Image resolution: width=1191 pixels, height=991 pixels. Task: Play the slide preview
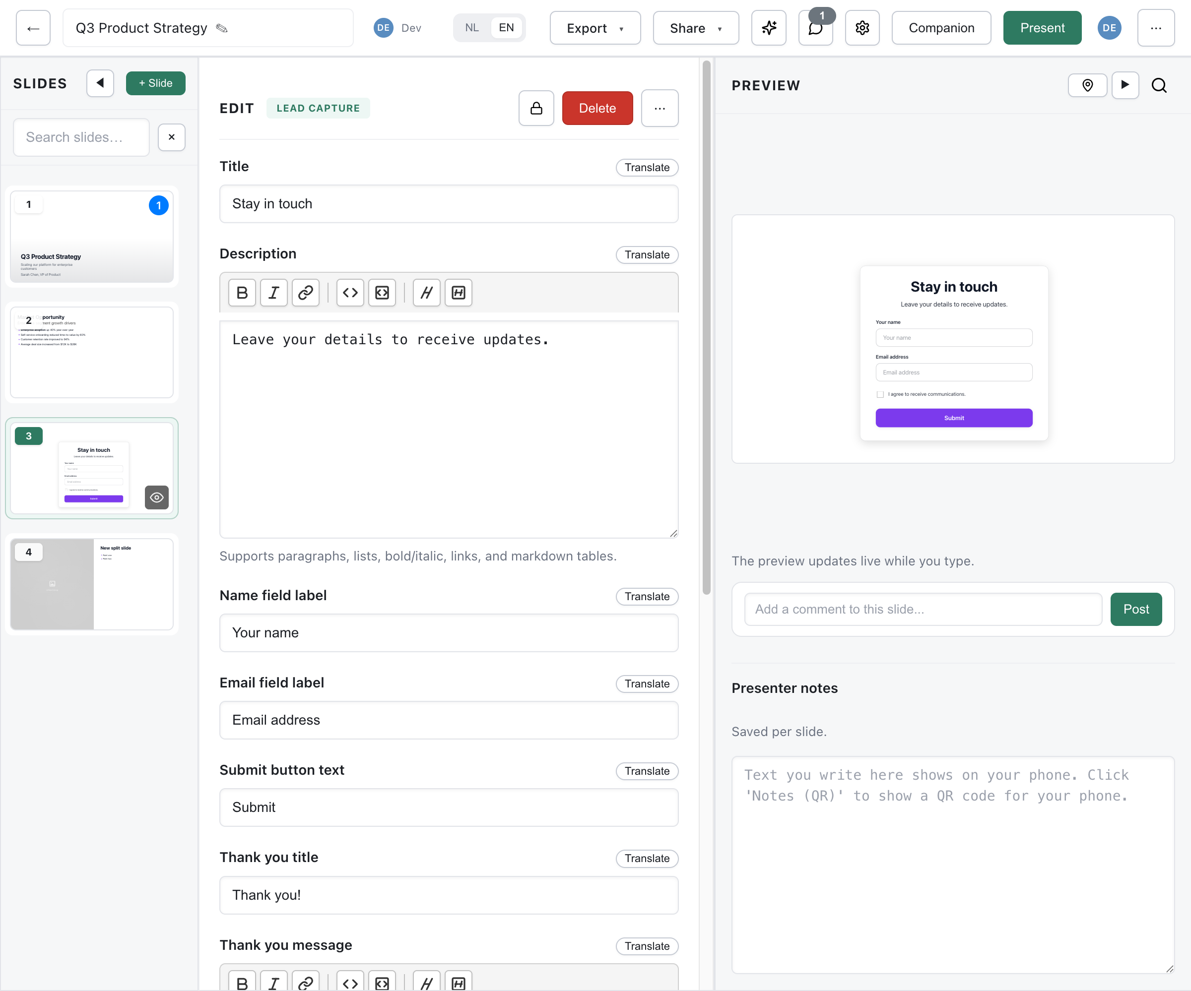pos(1125,85)
